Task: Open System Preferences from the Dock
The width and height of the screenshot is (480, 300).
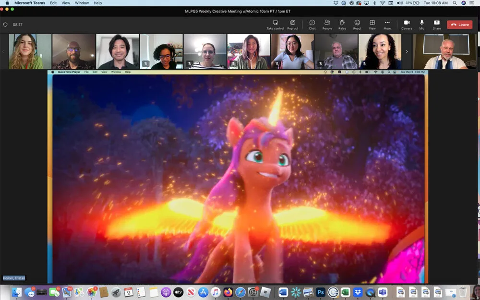Action: (253, 292)
